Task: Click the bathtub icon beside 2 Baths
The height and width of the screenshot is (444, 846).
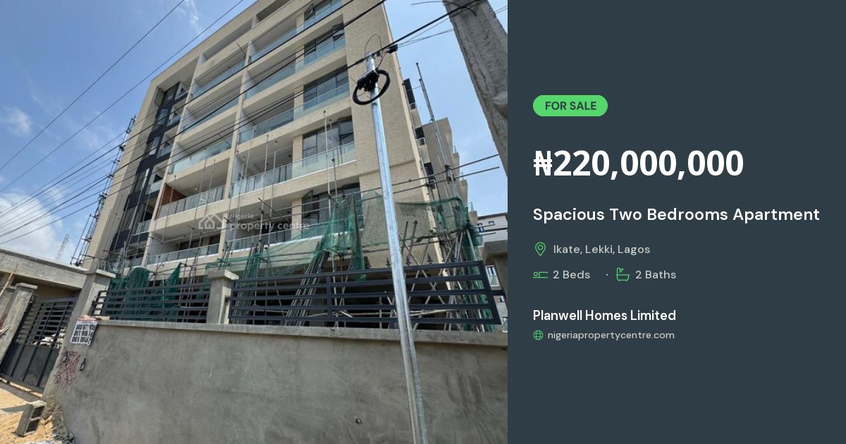Action: (623, 274)
